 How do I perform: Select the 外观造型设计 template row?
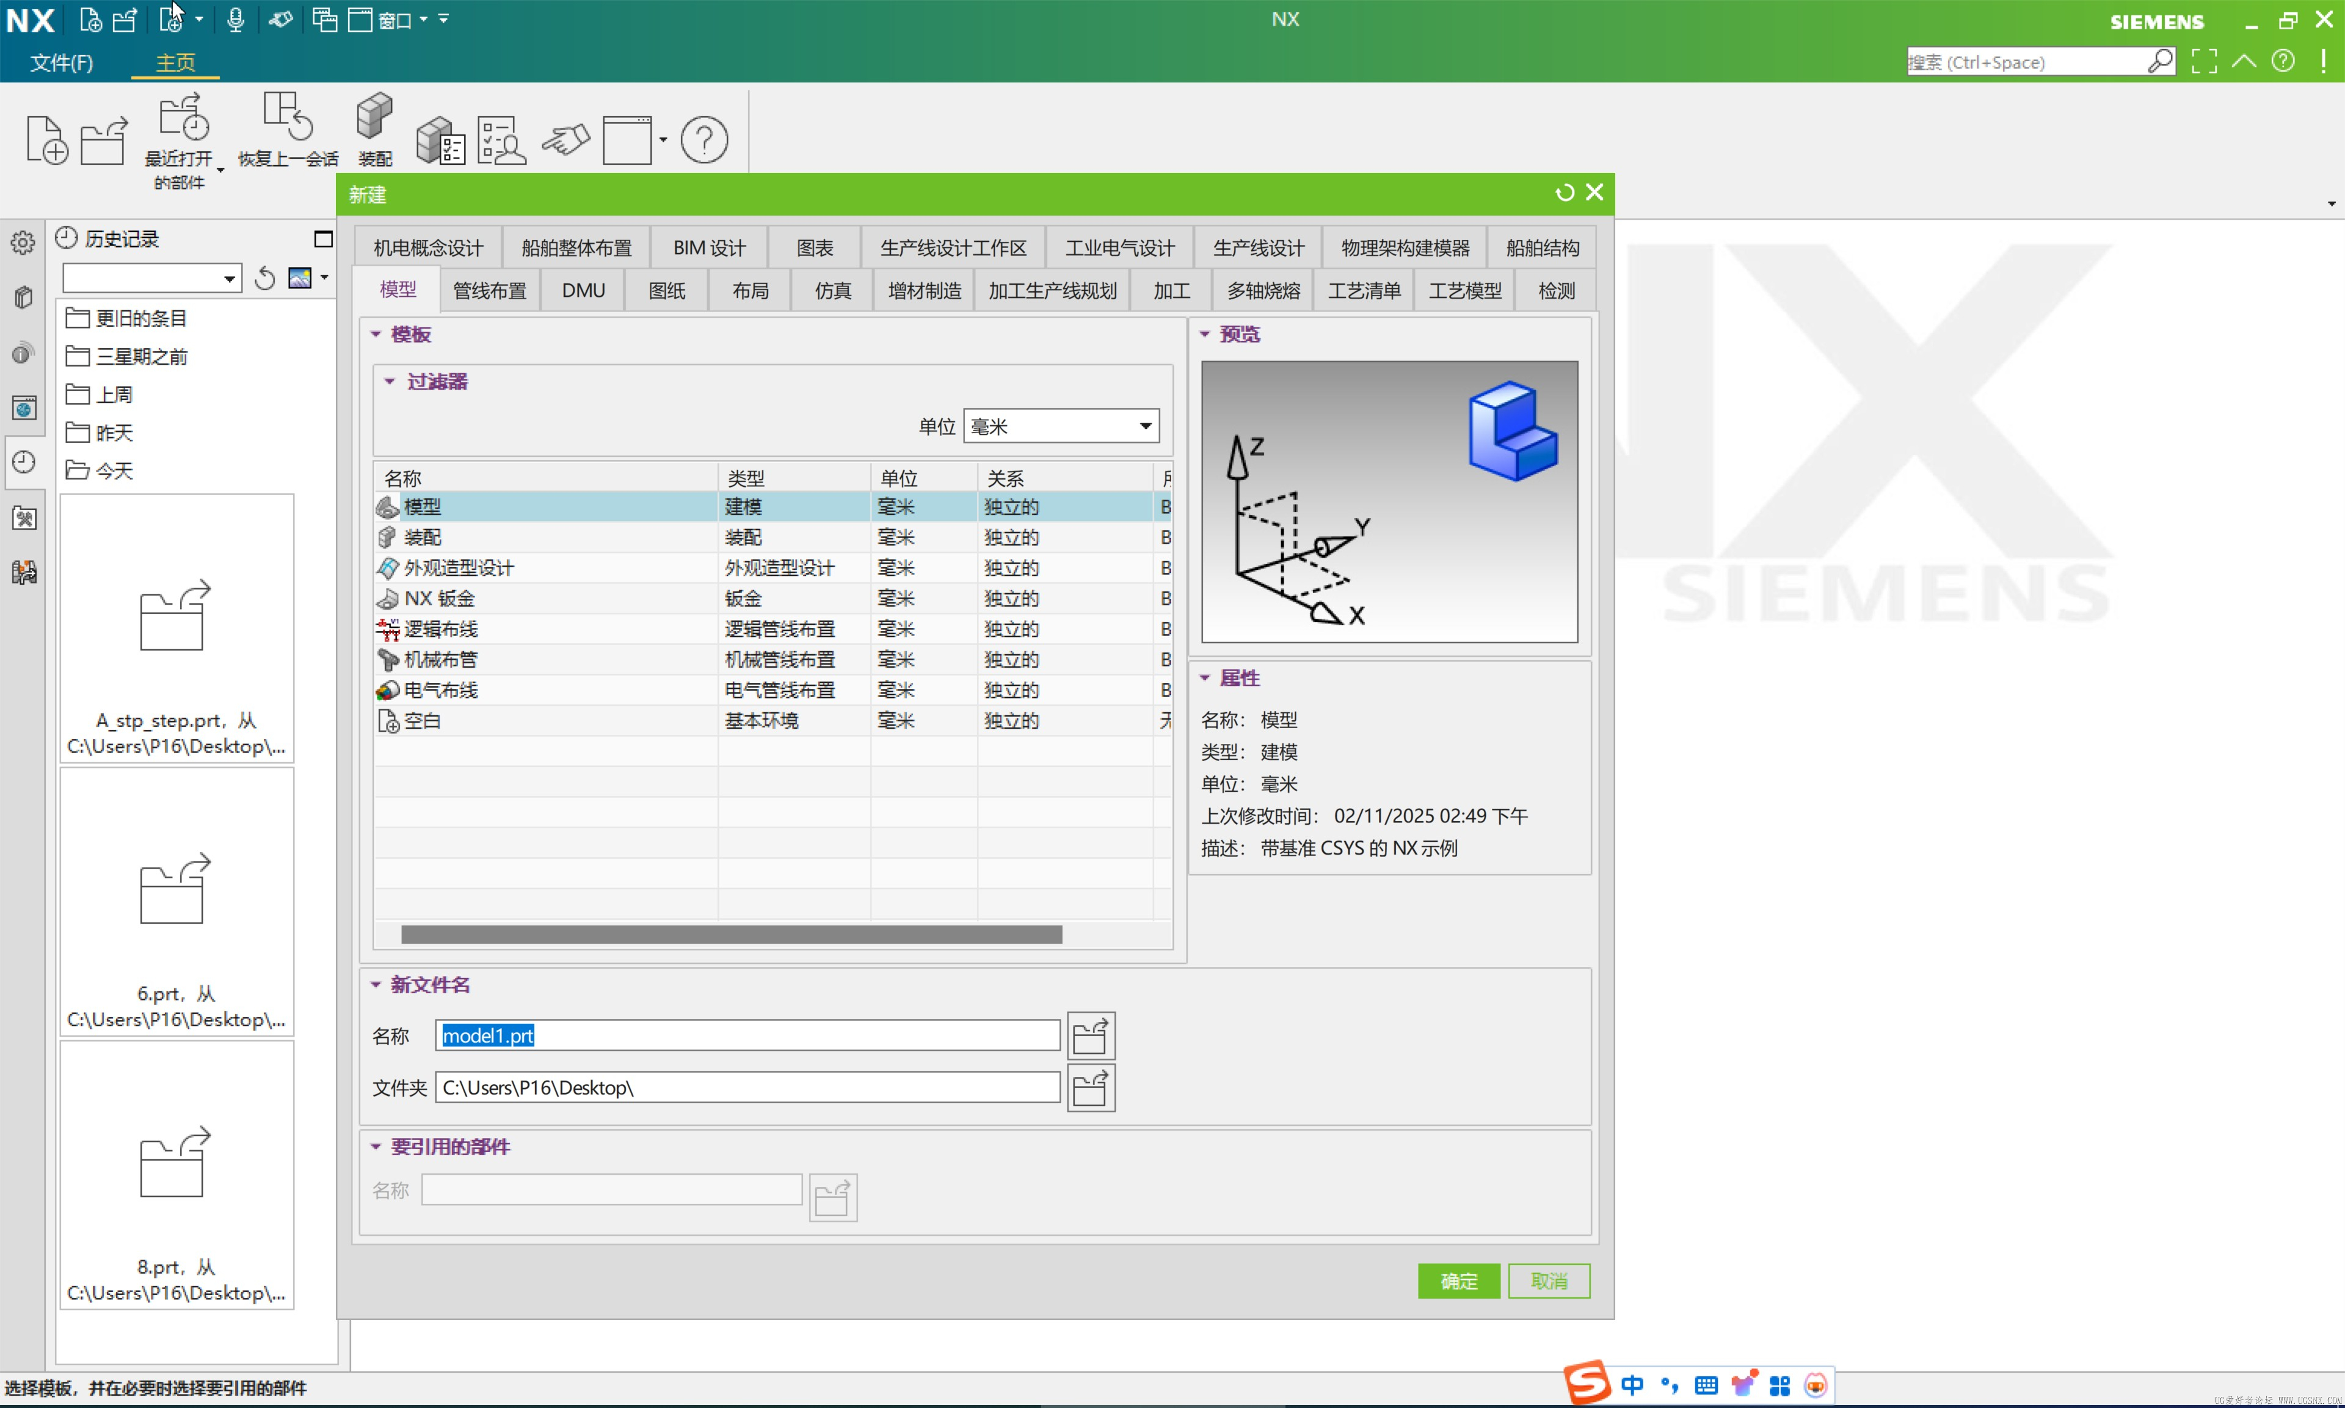pyautogui.click(x=773, y=567)
